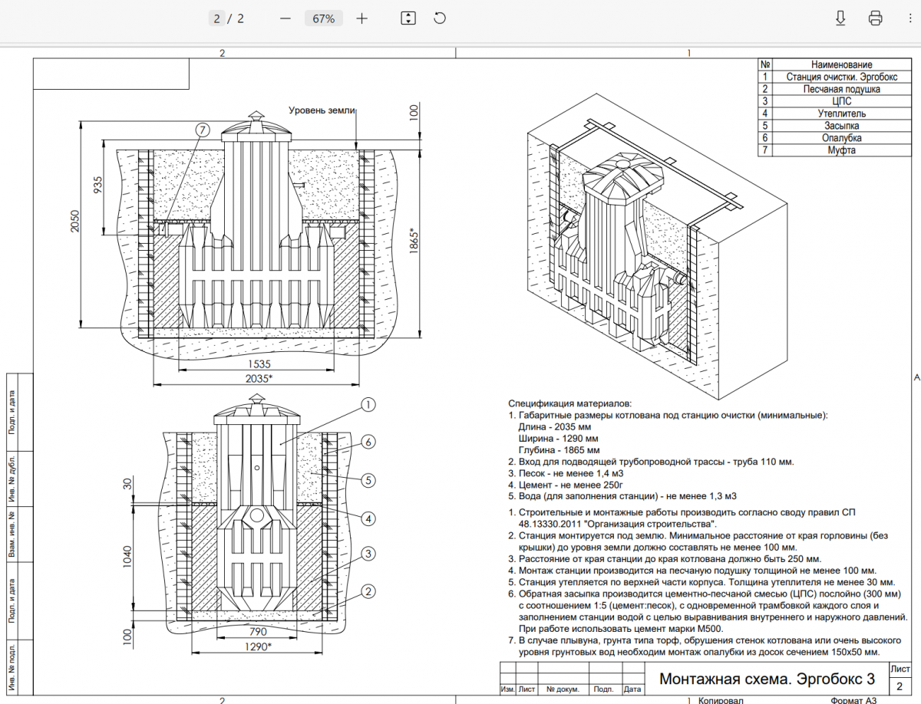Viewport: 921px width, 704px height.
Task: Click the 2035* dimension under front view
Action: tap(259, 378)
